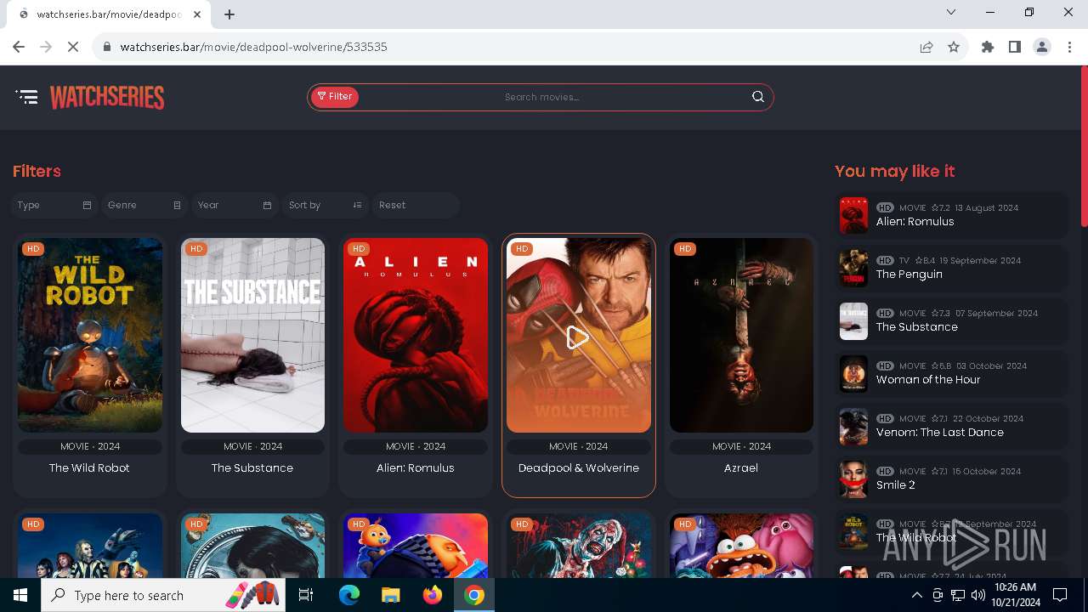
Task: Click HD badge on Azrael poster
Action: click(x=685, y=249)
